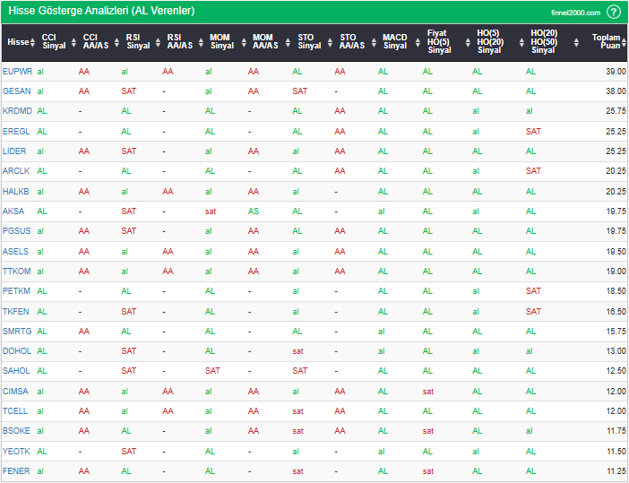Click the FENER stock ticker
This screenshot has height=483, width=629.
pos(16,470)
